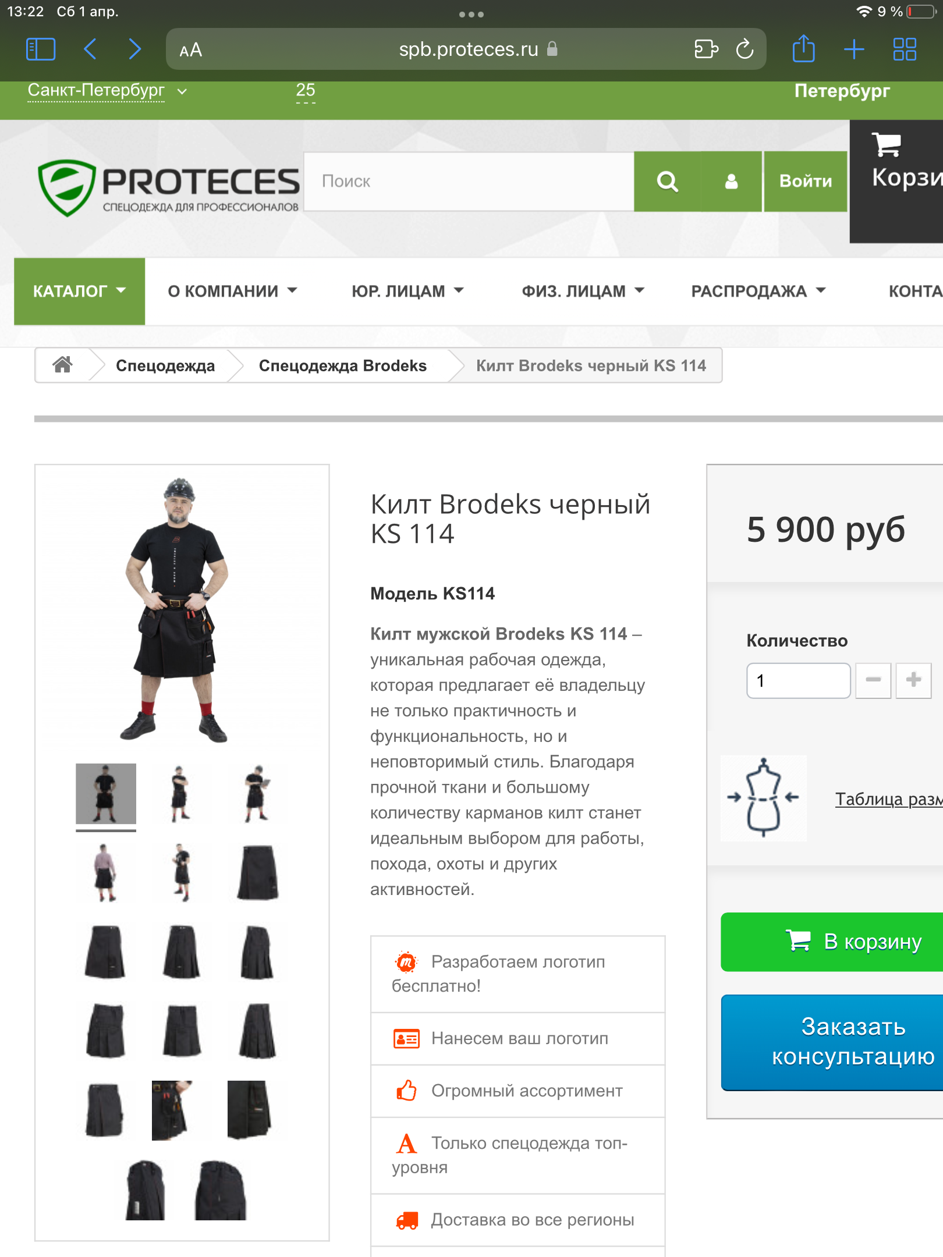Open the О КОМПАНИИ menu
This screenshot has height=1257, width=943.
tap(232, 291)
